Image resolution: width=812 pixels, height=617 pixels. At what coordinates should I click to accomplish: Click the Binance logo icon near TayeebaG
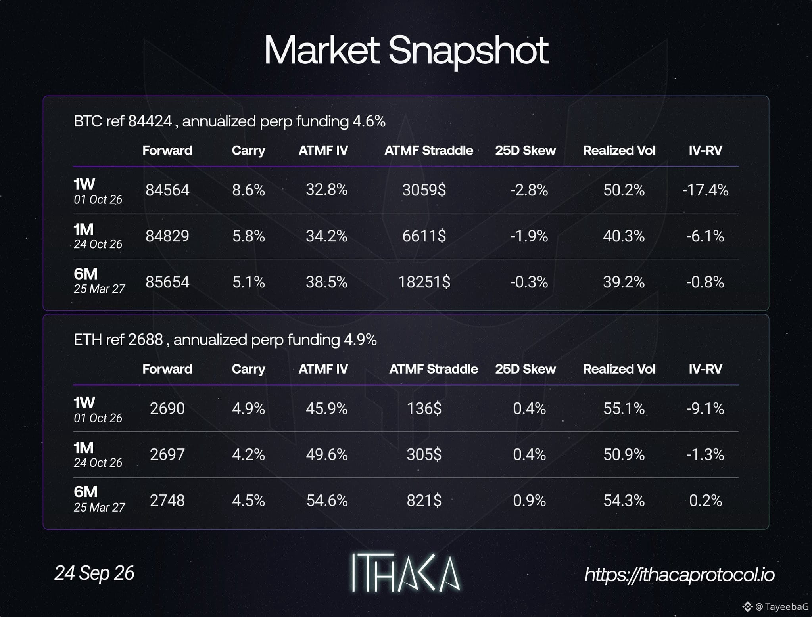[747, 606]
